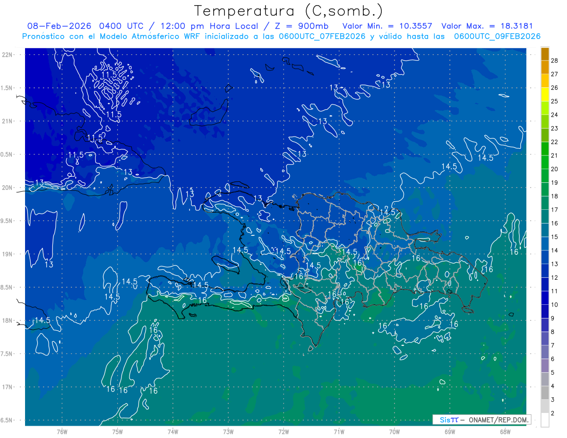Click the yellow swatch between 25 and 26
This screenshot has width=567, height=438.
[x=545, y=94]
